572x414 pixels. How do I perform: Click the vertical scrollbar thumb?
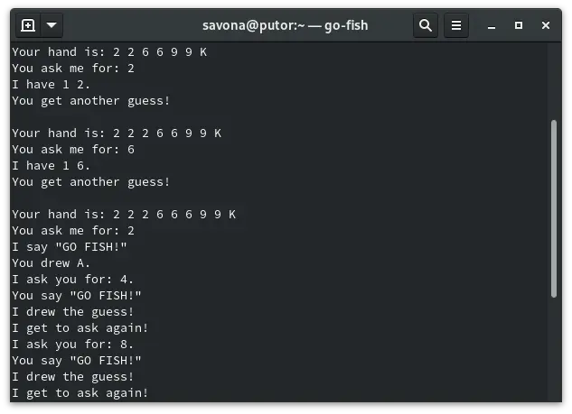554,207
